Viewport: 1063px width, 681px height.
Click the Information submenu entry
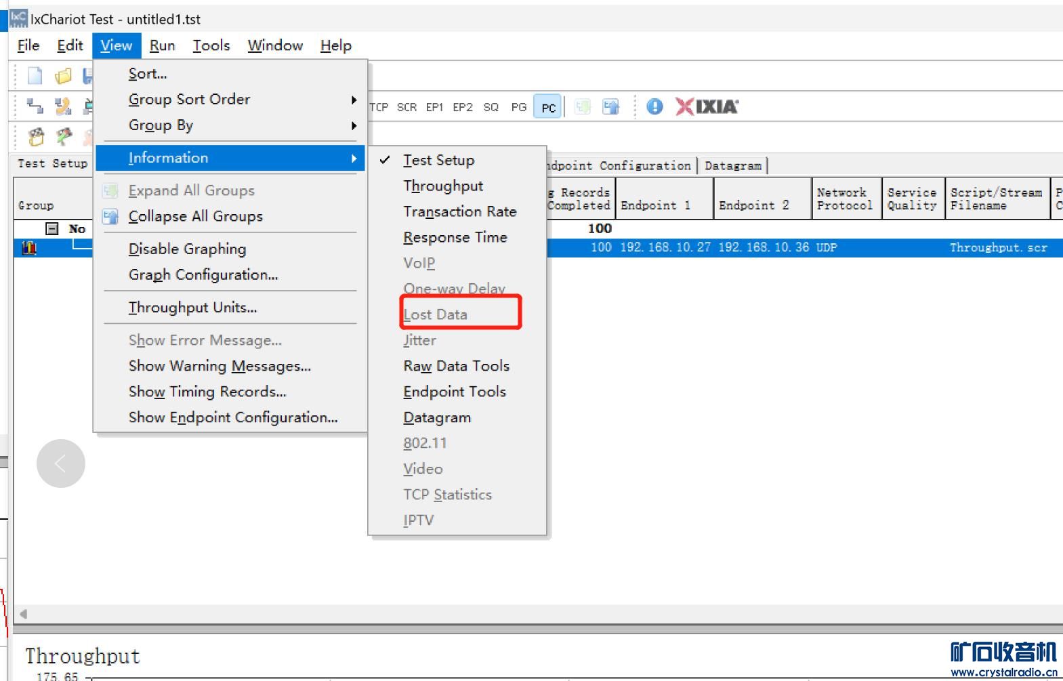pos(230,158)
